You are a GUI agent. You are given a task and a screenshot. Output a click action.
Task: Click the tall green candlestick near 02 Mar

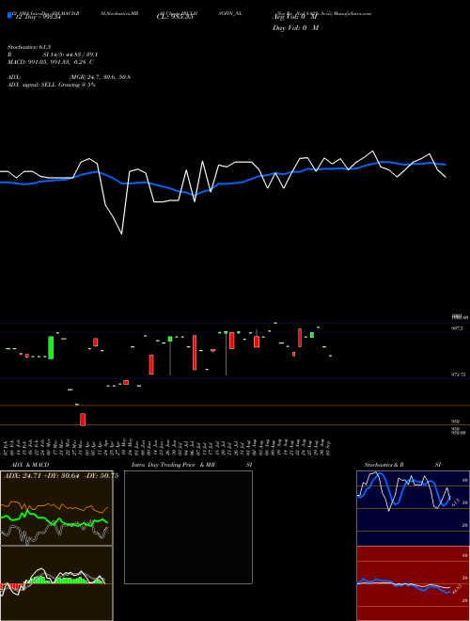pyautogui.click(x=51, y=348)
